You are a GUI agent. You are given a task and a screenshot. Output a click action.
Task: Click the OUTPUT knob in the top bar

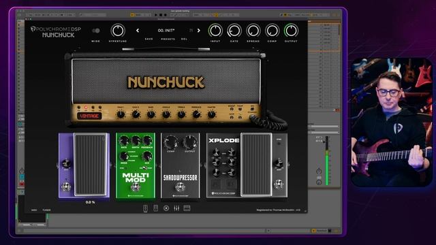point(291,31)
